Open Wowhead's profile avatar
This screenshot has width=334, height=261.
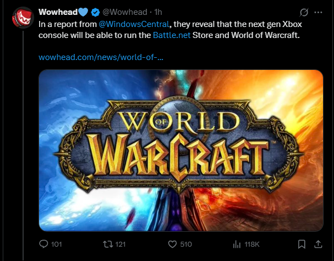tap(23, 18)
